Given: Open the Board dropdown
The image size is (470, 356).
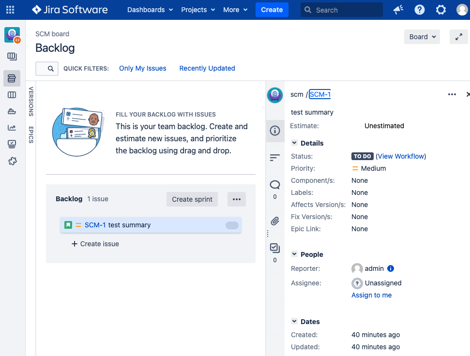Looking at the screenshot, I should 422,37.
